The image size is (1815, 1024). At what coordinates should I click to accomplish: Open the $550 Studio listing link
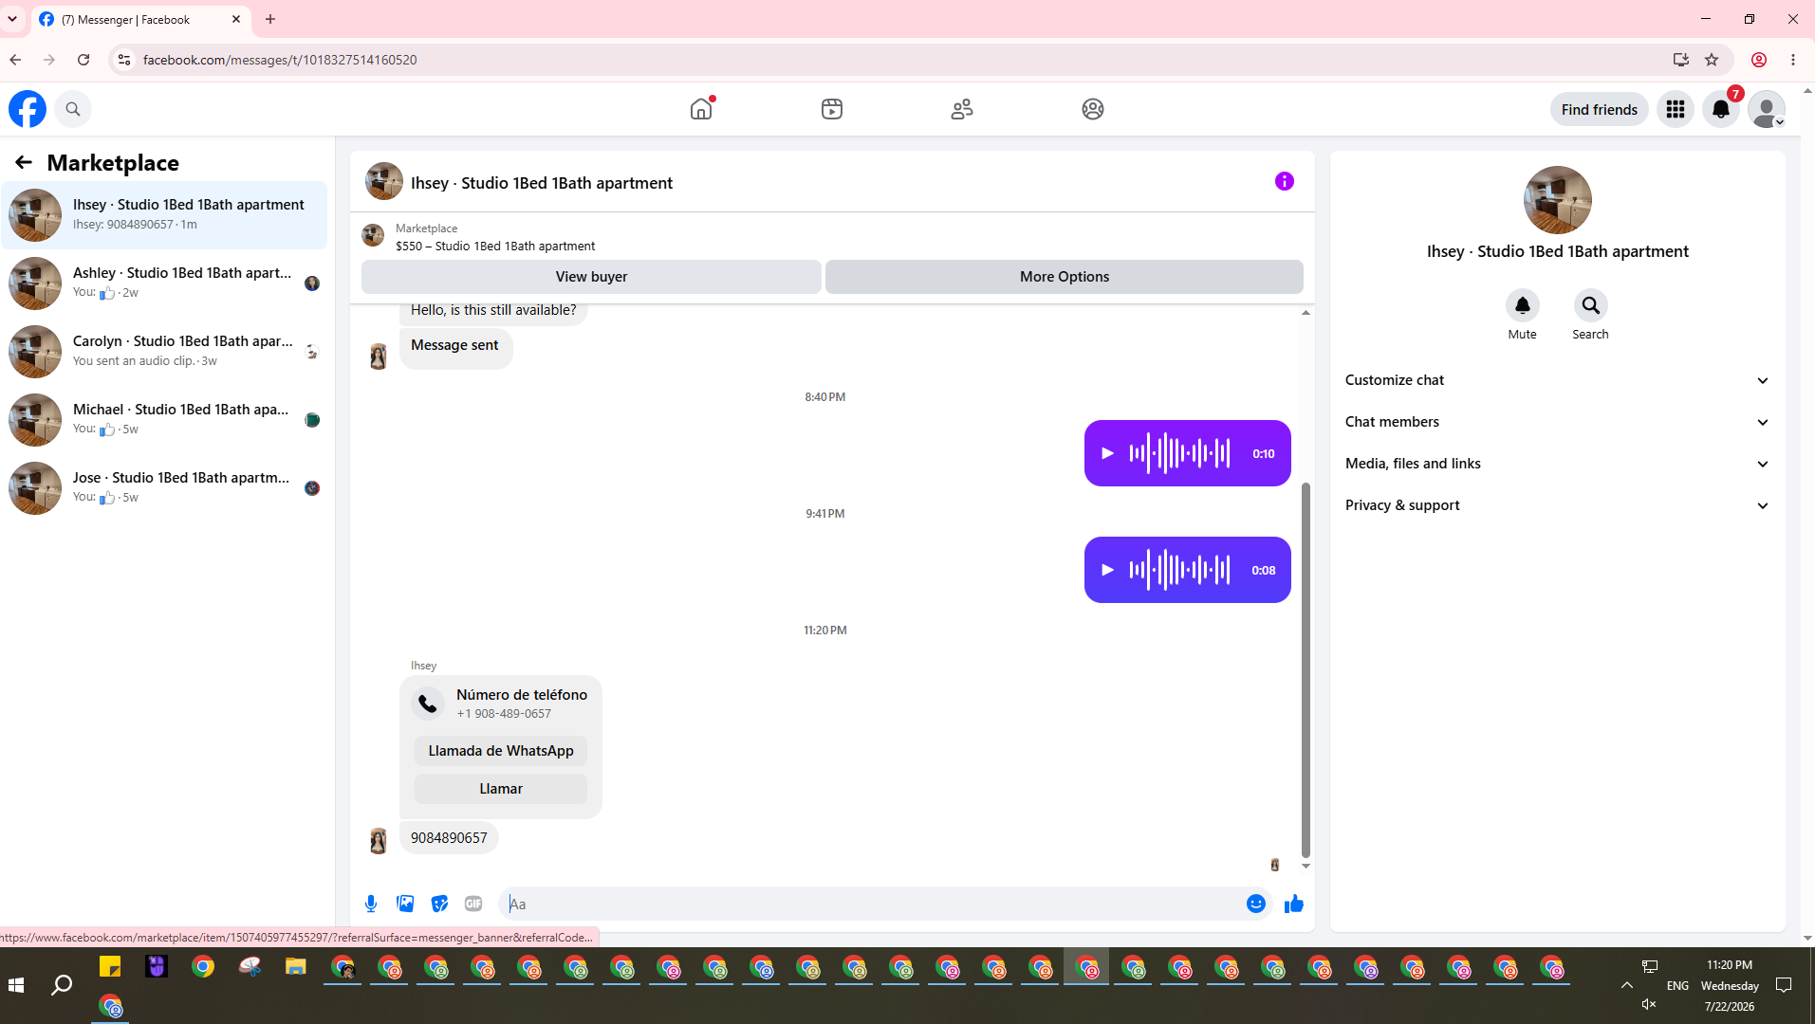[x=495, y=246]
